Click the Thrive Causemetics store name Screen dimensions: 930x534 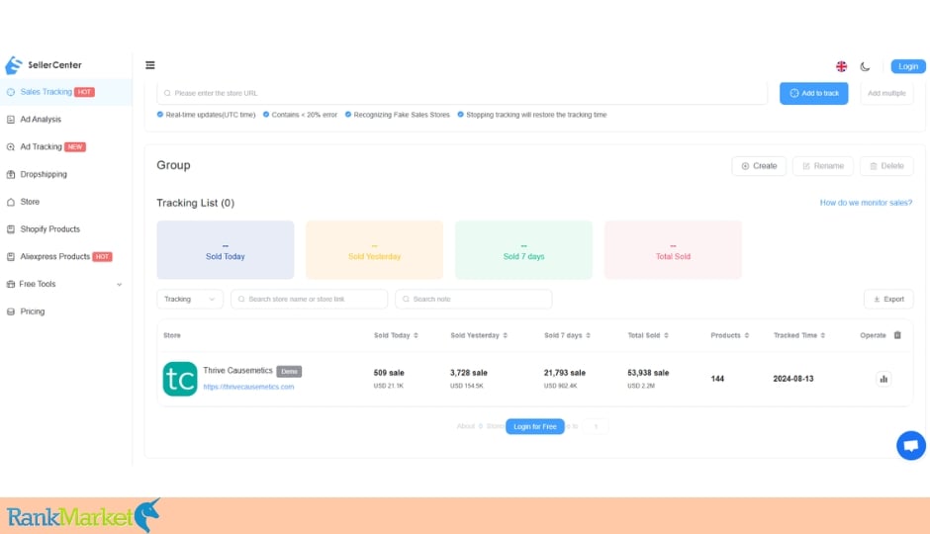(x=237, y=371)
